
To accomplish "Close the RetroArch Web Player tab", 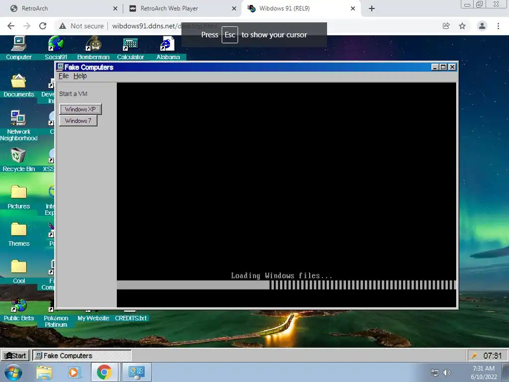I will 234,8.
